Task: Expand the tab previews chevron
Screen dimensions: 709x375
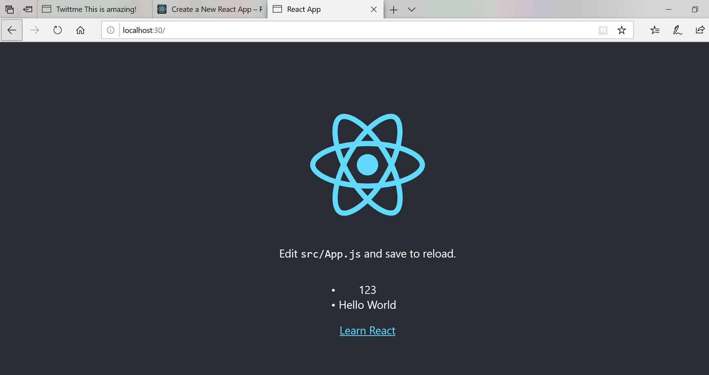Action: 412,10
